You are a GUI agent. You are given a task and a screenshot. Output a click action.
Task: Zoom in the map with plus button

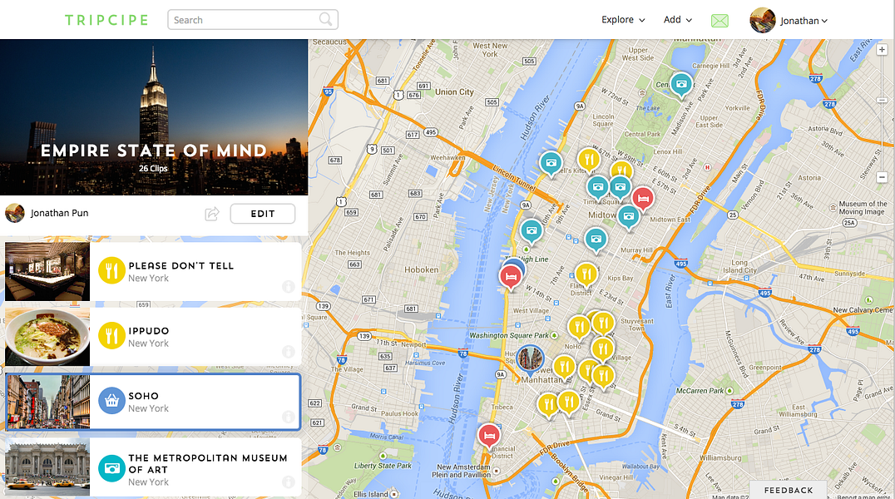point(882,50)
